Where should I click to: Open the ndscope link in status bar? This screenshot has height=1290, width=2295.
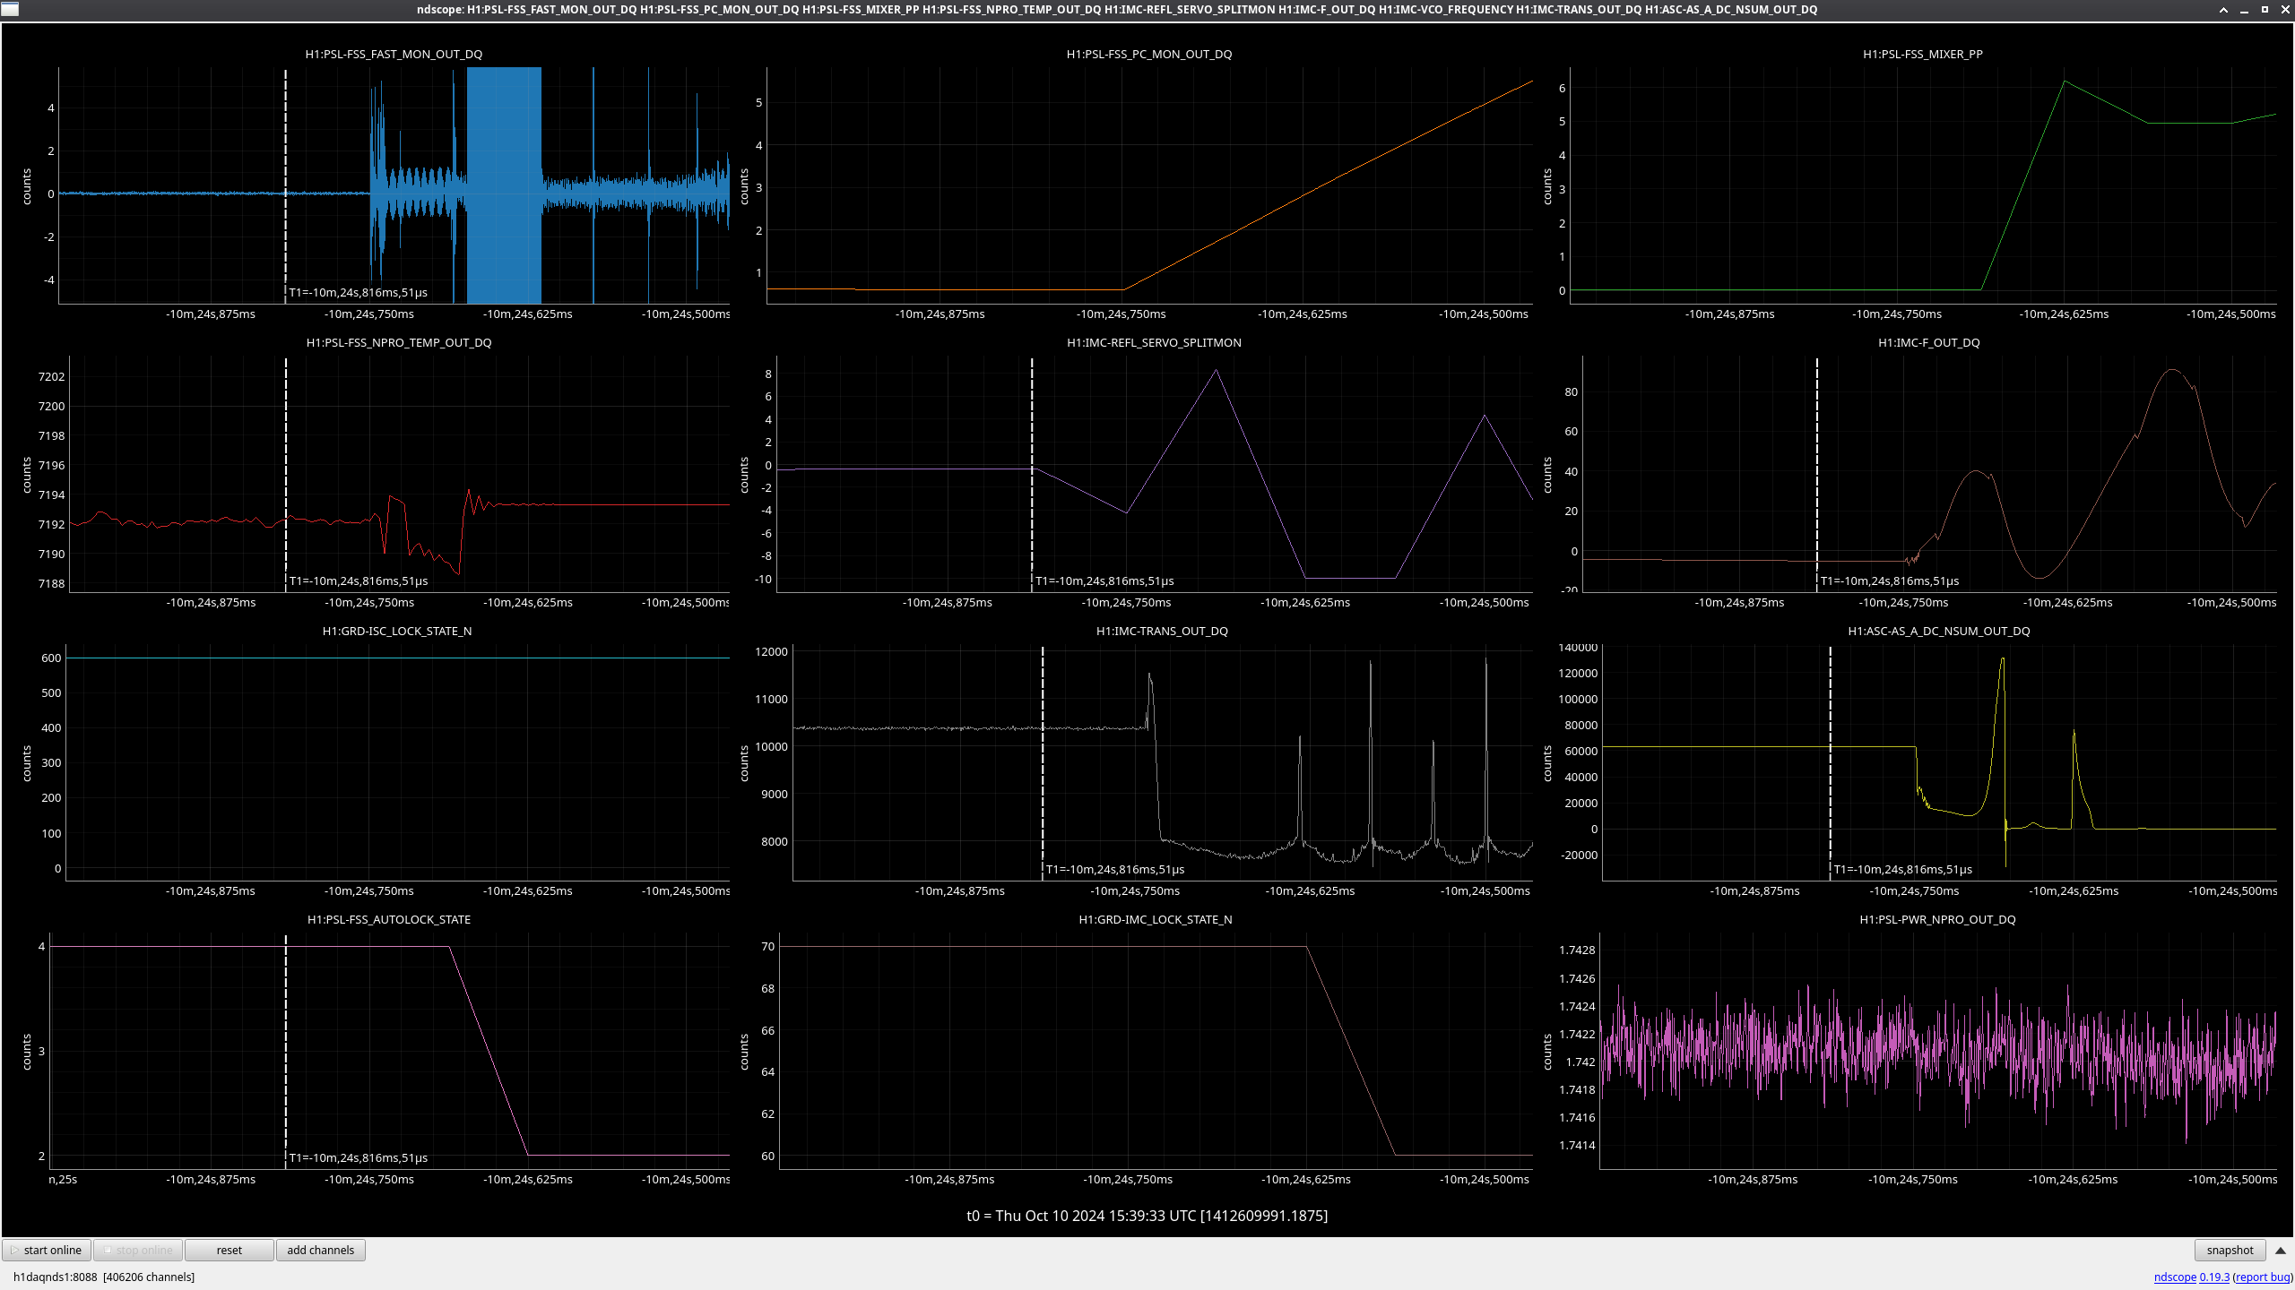2175,1277
